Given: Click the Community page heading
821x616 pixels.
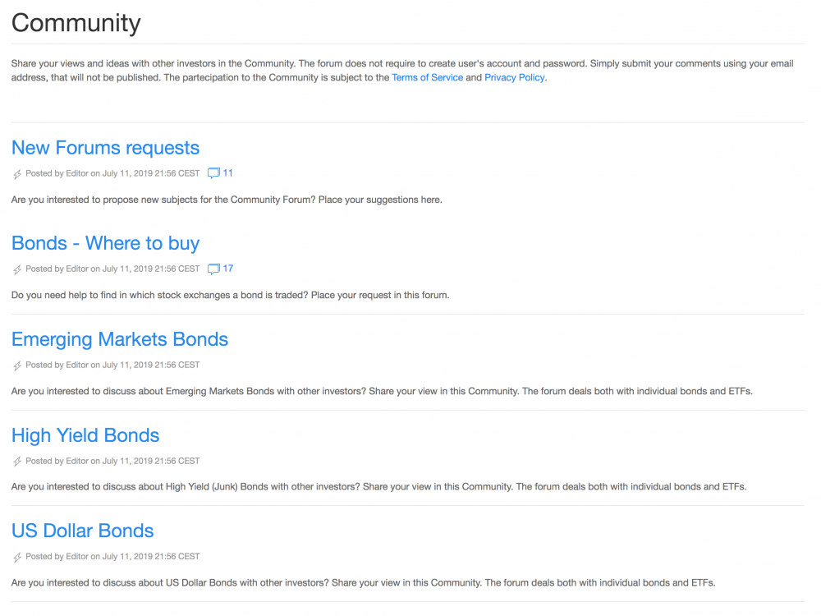Looking at the screenshot, I should pos(76,23).
